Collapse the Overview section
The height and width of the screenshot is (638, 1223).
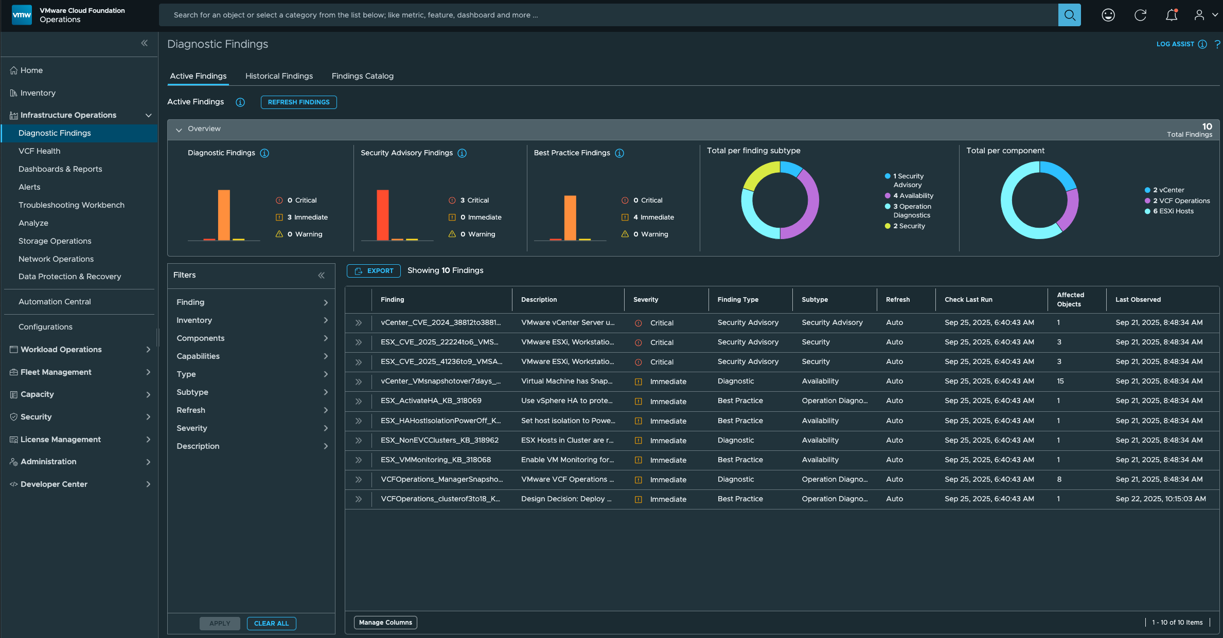tap(179, 129)
